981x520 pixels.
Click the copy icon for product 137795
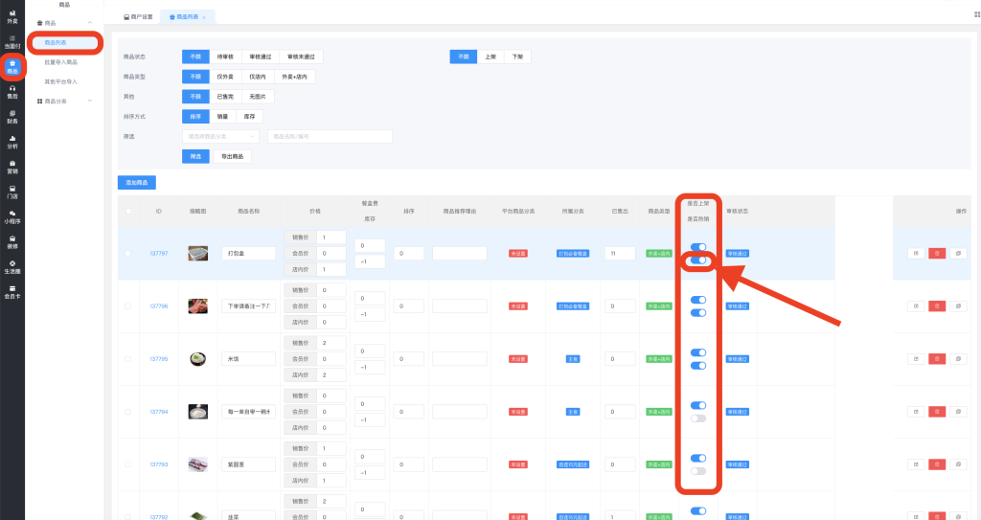click(957, 358)
